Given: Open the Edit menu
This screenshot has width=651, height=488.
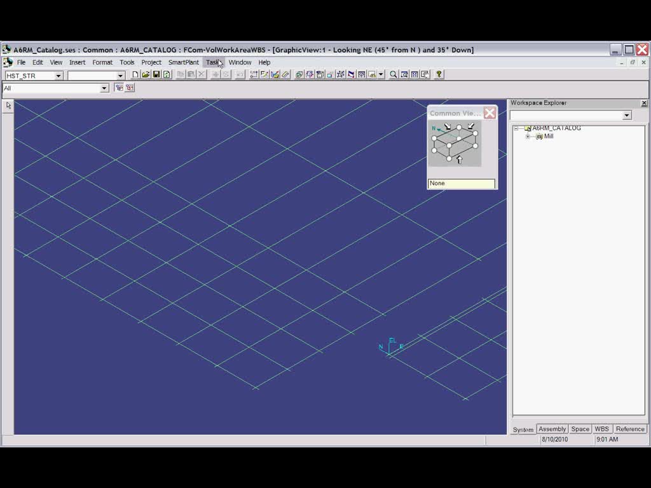Looking at the screenshot, I should pyautogui.click(x=38, y=62).
